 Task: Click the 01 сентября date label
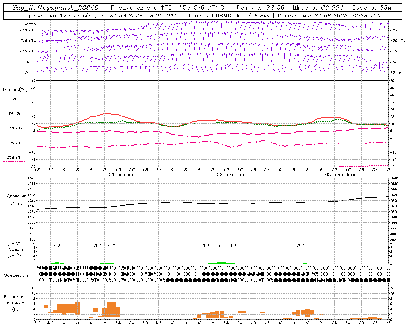click(124, 175)
